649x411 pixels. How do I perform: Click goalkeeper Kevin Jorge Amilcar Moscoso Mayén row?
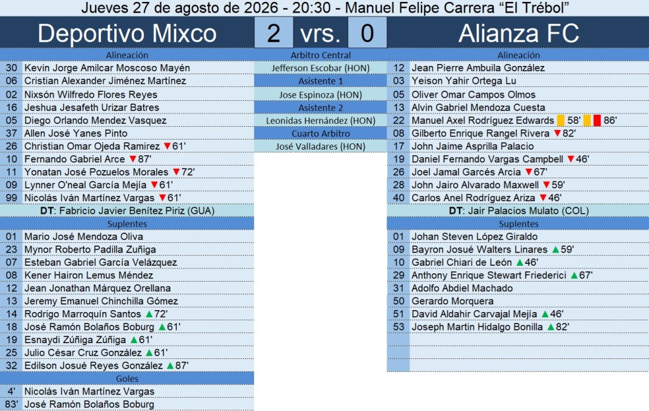point(127,68)
